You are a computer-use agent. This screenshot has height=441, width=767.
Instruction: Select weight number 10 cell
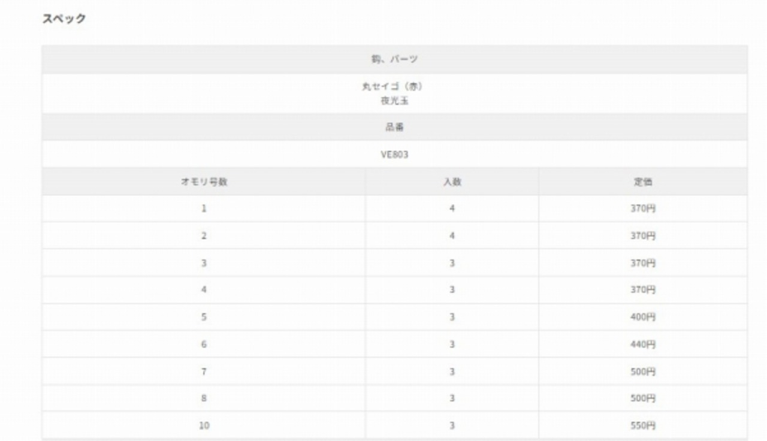click(x=204, y=426)
